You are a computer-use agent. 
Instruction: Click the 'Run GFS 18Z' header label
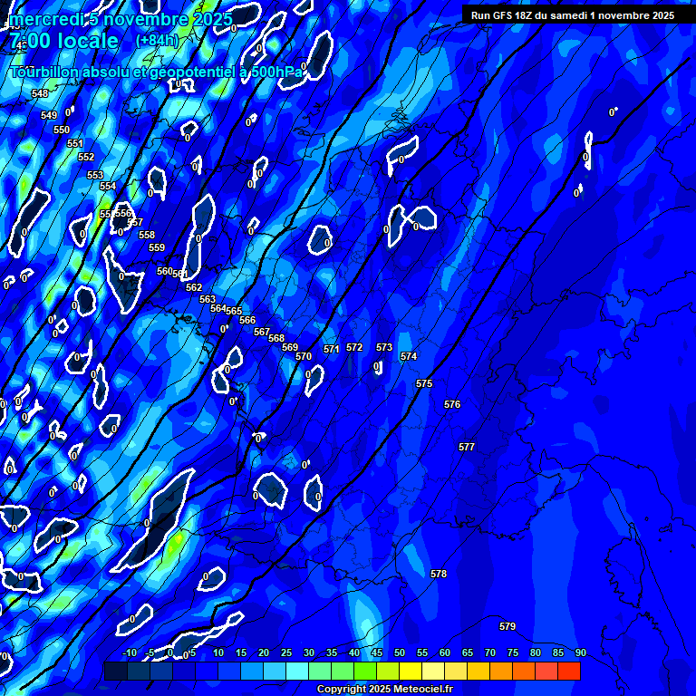click(572, 15)
